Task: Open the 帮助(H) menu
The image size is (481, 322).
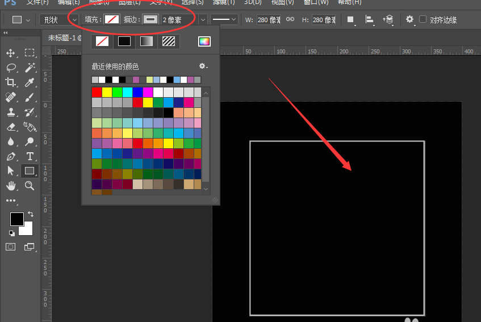Action: (349, 2)
